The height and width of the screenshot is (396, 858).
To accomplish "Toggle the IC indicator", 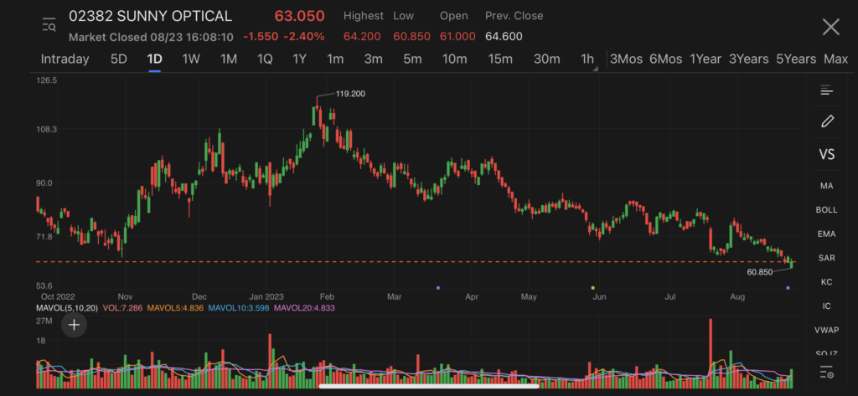I will pyautogui.click(x=826, y=306).
